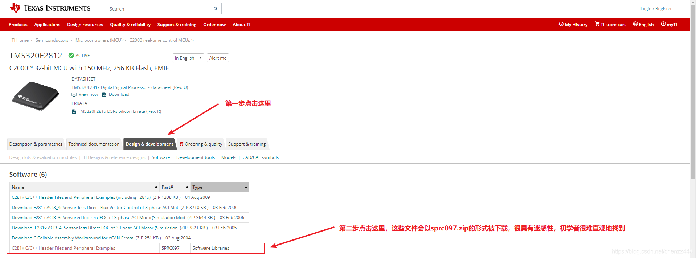Open the Order now menu
Viewport: 696px width, 258px height.
(214, 25)
